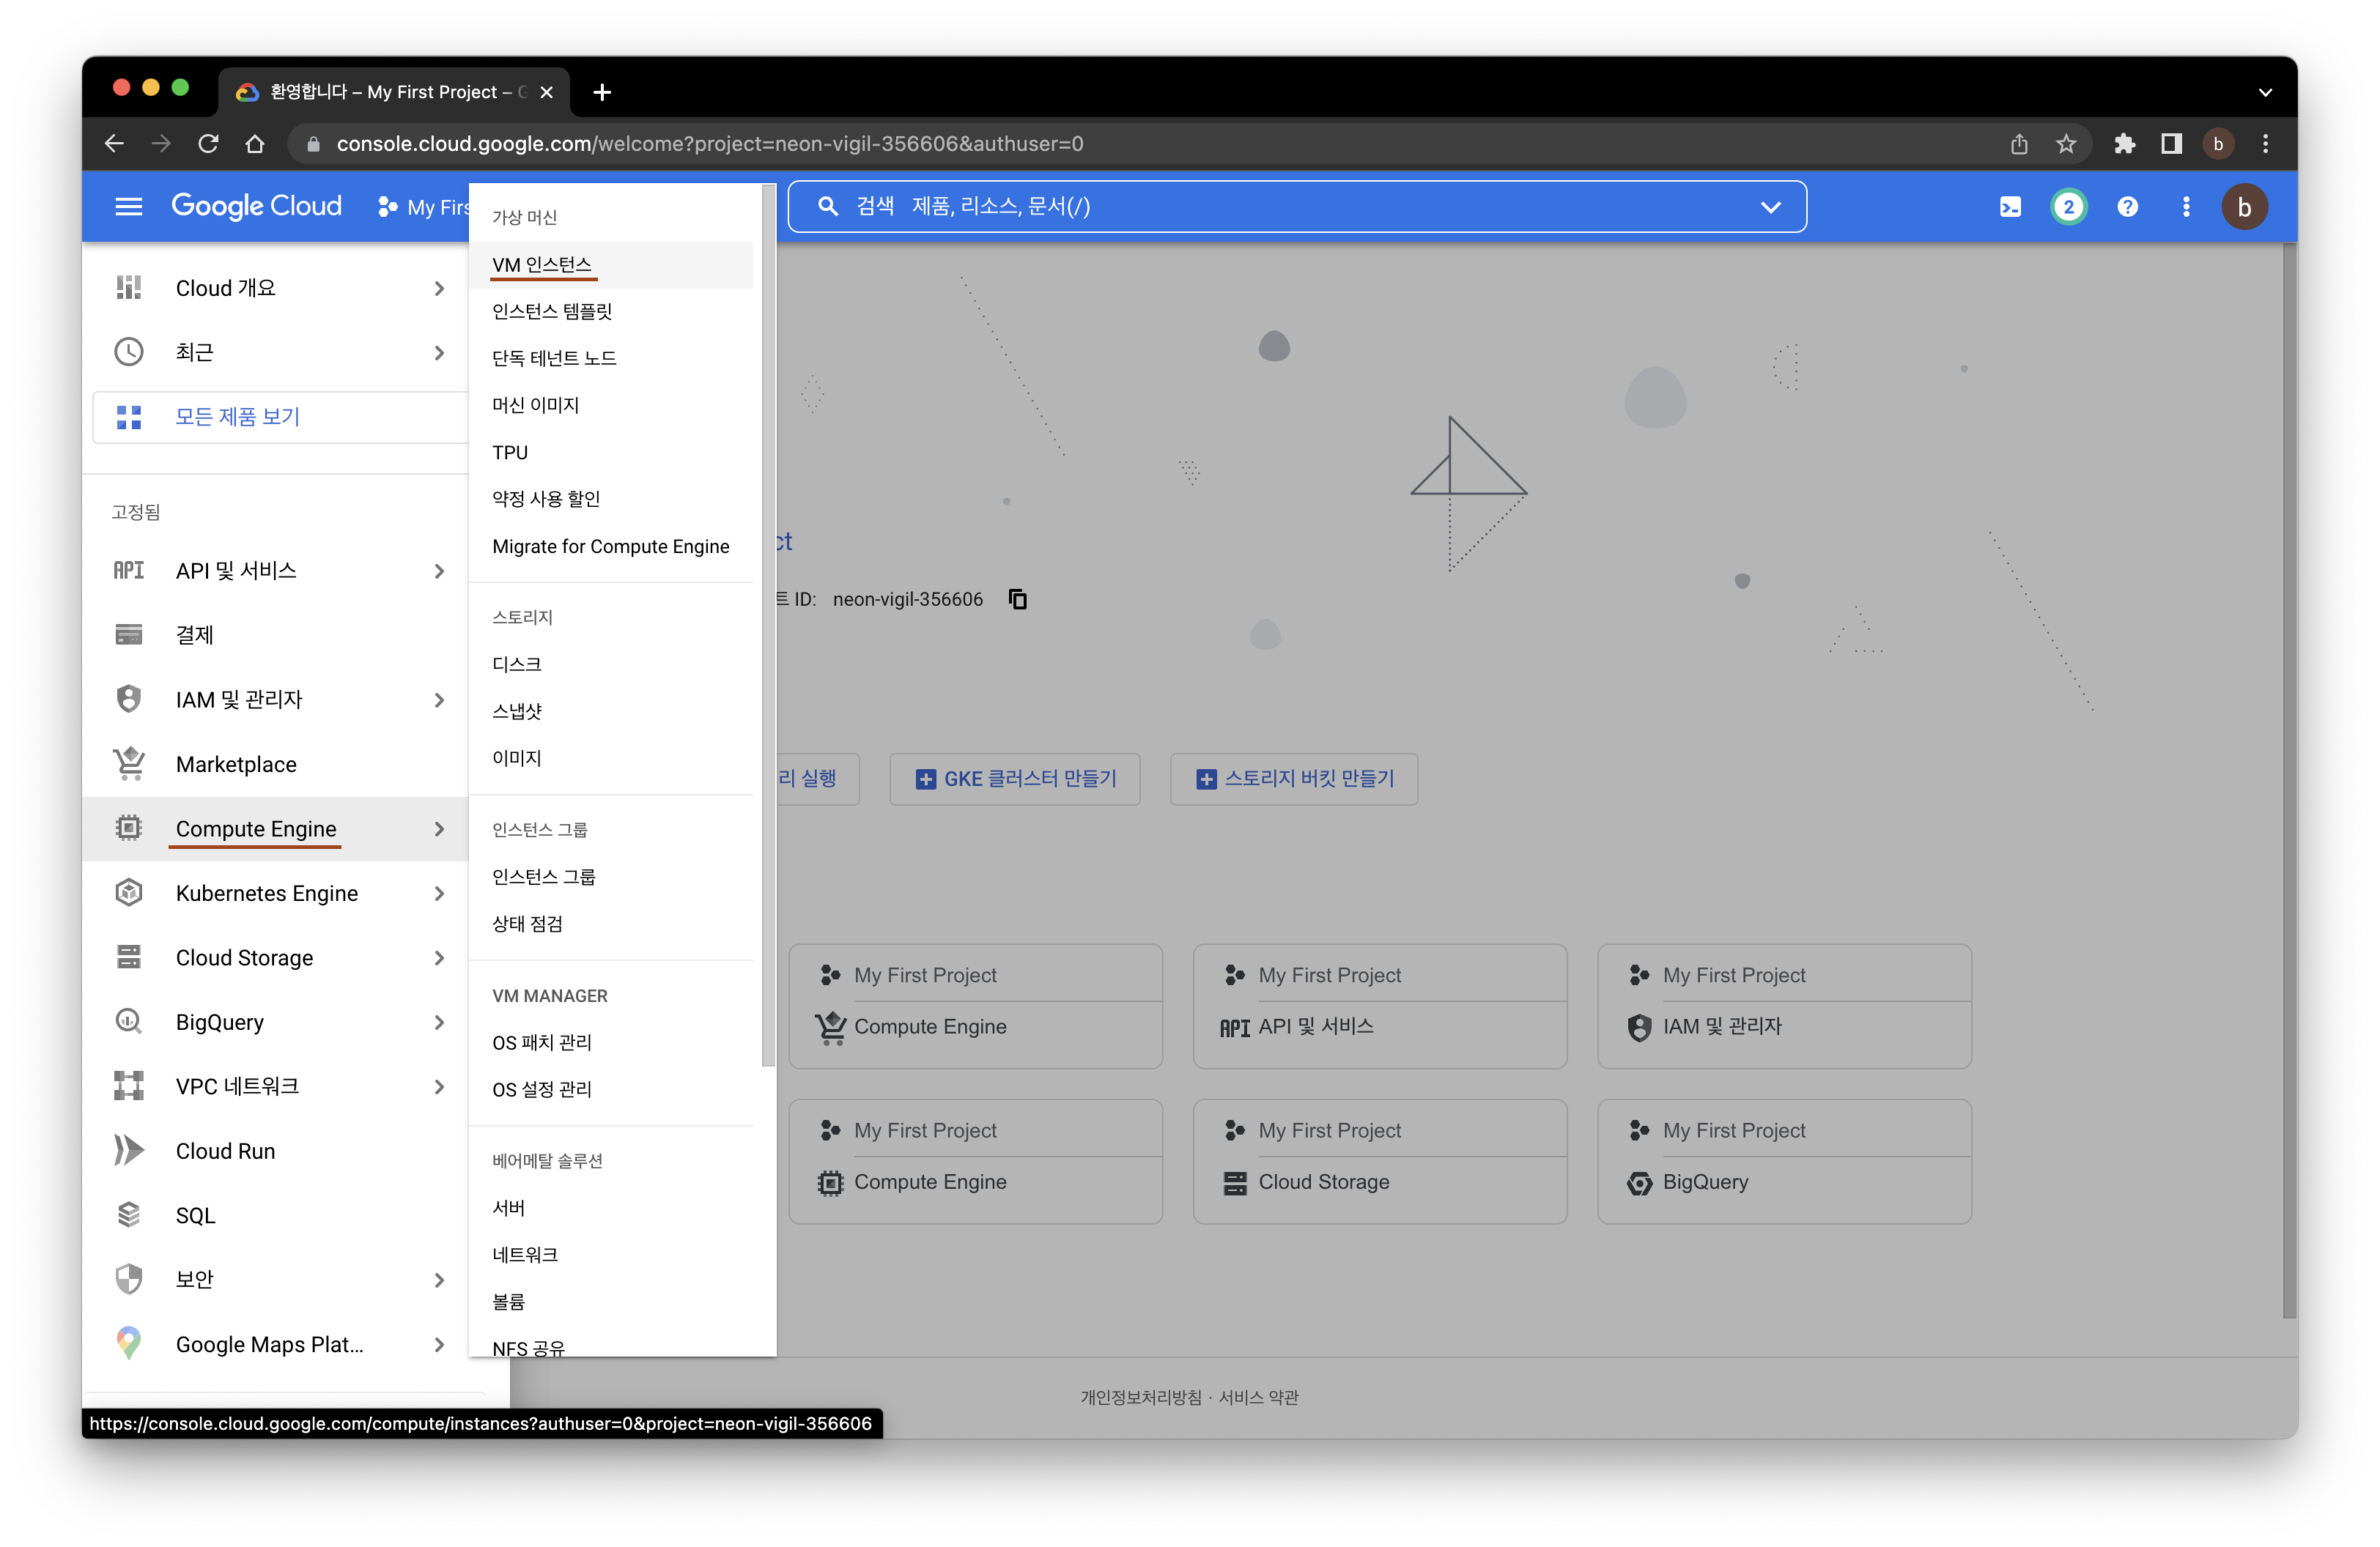
Task: Open a new browser tab
Action: coord(602,92)
